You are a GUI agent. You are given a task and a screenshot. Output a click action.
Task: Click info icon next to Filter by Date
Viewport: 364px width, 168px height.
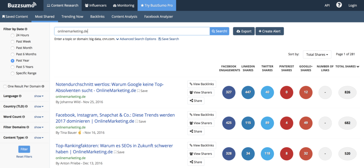click(26, 29)
